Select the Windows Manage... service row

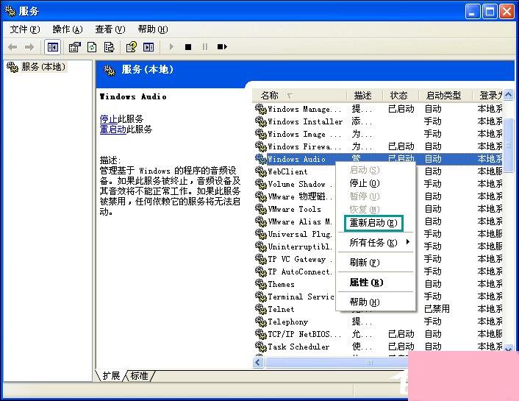click(377, 109)
